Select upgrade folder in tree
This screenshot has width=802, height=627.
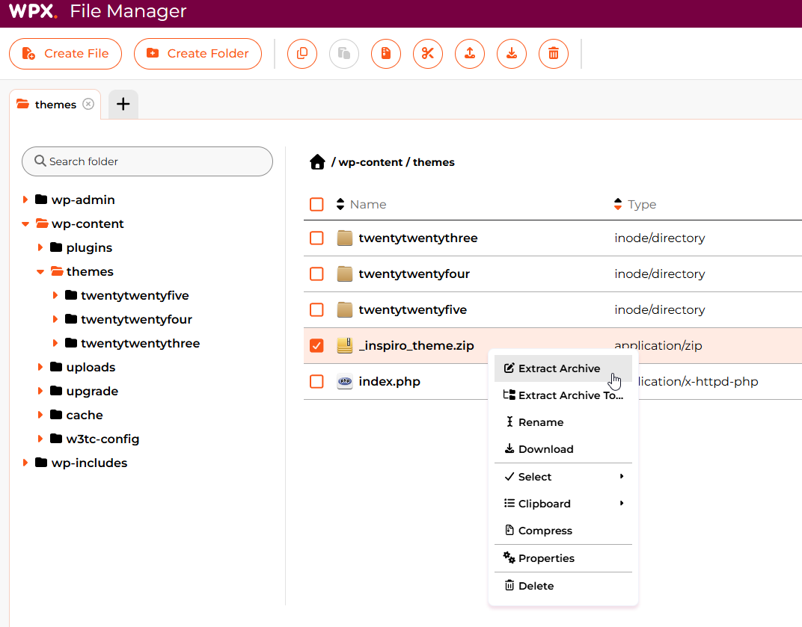pos(92,391)
